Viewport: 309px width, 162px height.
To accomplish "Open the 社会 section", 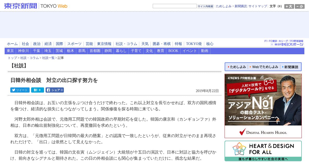I will point(25,44).
